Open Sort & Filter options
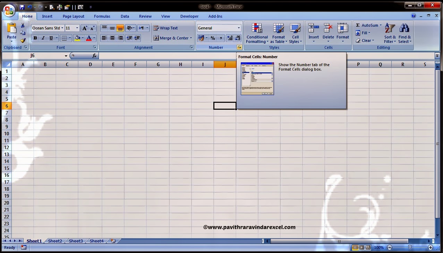The image size is (443, 253). point(389,35)
